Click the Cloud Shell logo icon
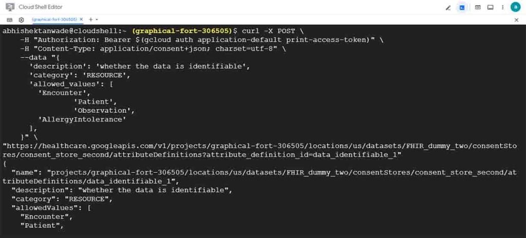The image size is (526, 238). point(10,7)
